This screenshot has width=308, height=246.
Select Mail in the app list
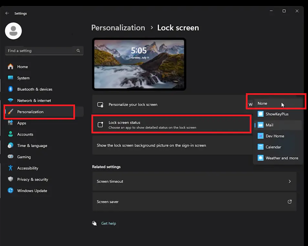coord(270,125)
